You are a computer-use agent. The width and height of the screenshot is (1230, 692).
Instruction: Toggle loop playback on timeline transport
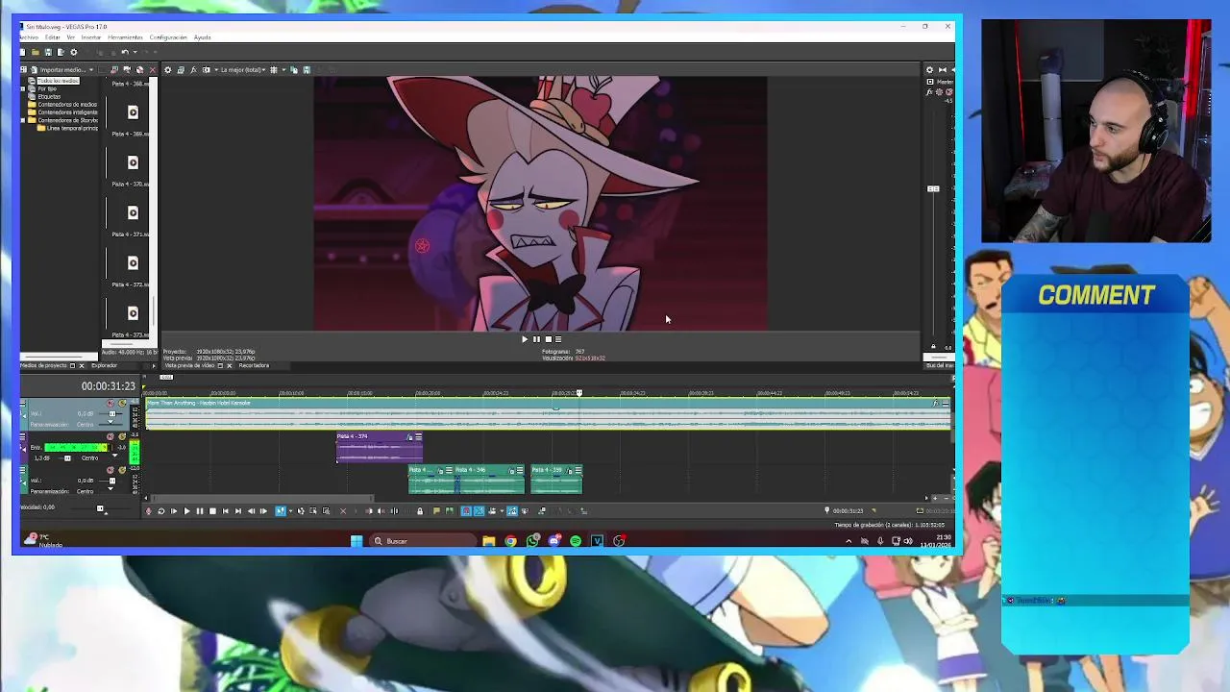[x=160, y=511]
